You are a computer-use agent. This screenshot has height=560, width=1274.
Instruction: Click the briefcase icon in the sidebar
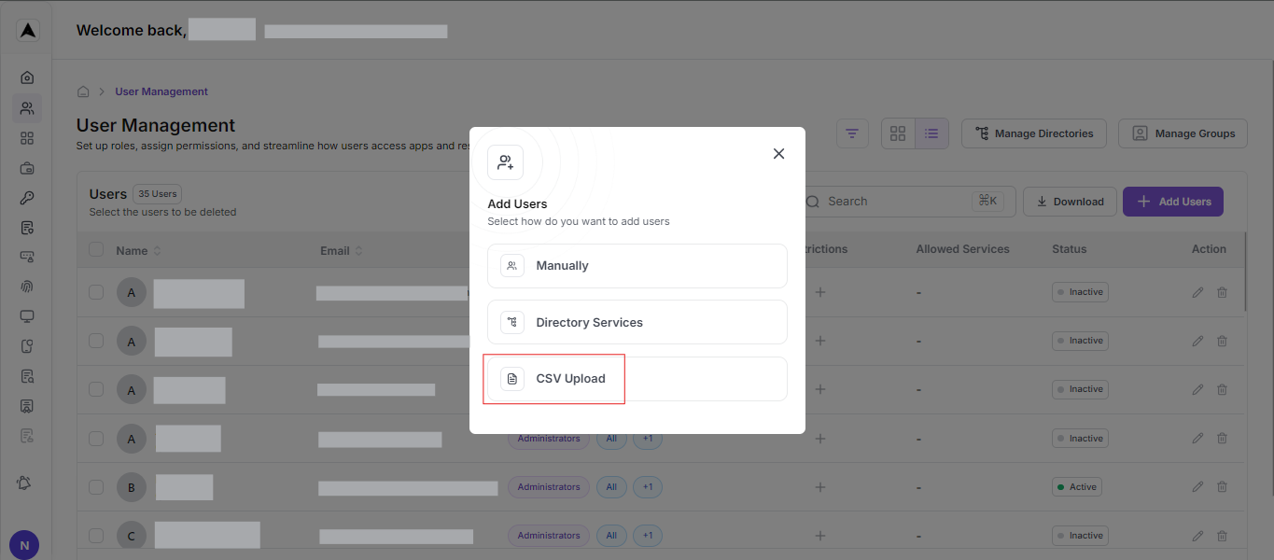pyautogui.click(x=27, y=167)
